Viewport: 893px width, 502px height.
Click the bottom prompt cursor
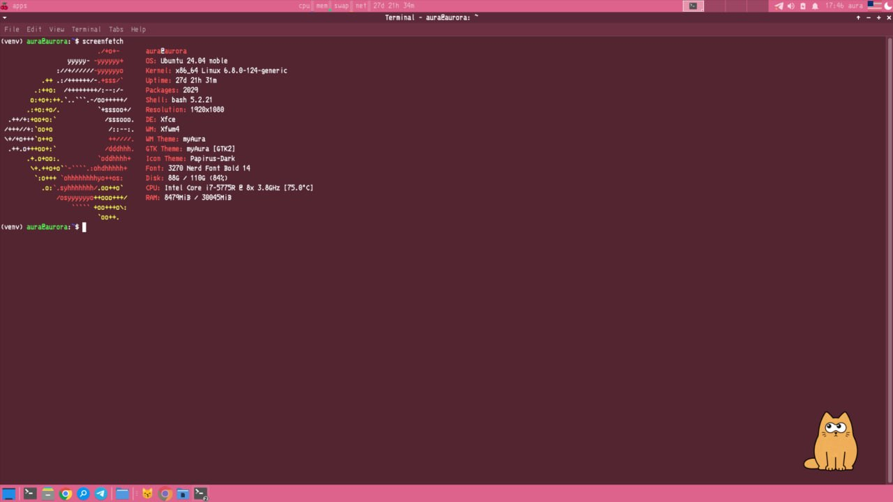(84, 227)
